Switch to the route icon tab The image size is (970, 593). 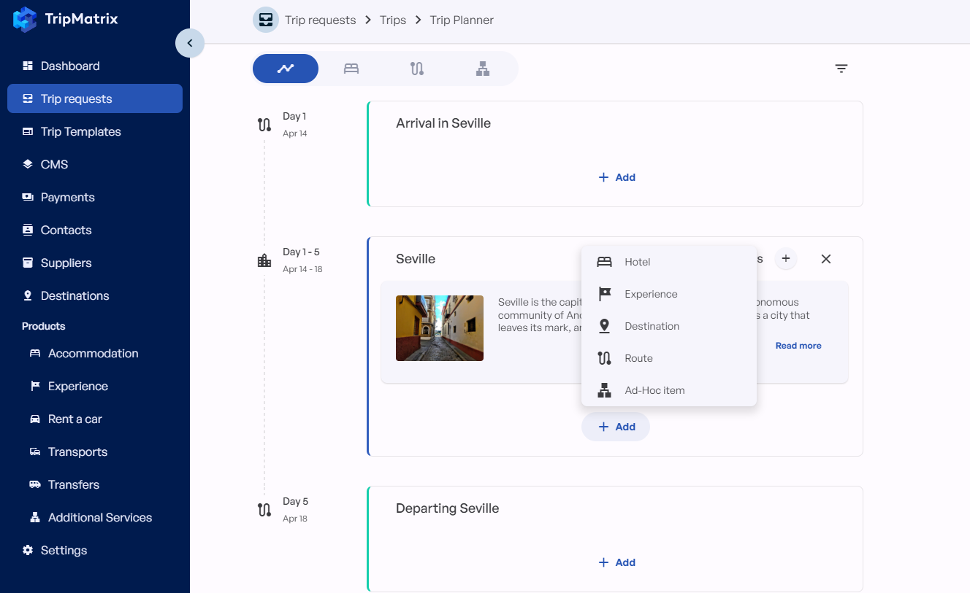417,69
